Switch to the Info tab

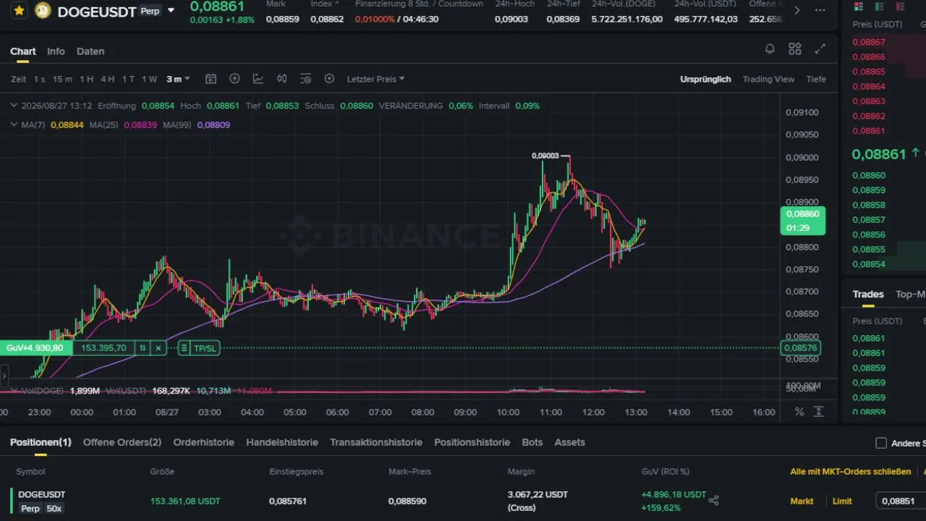56,51
